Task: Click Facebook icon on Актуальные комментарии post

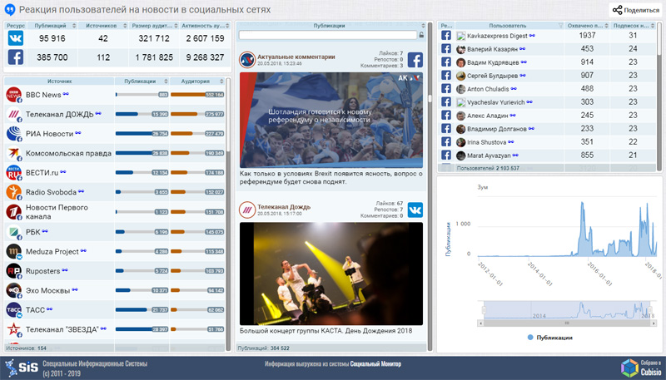Action: (x=415, y=60)
